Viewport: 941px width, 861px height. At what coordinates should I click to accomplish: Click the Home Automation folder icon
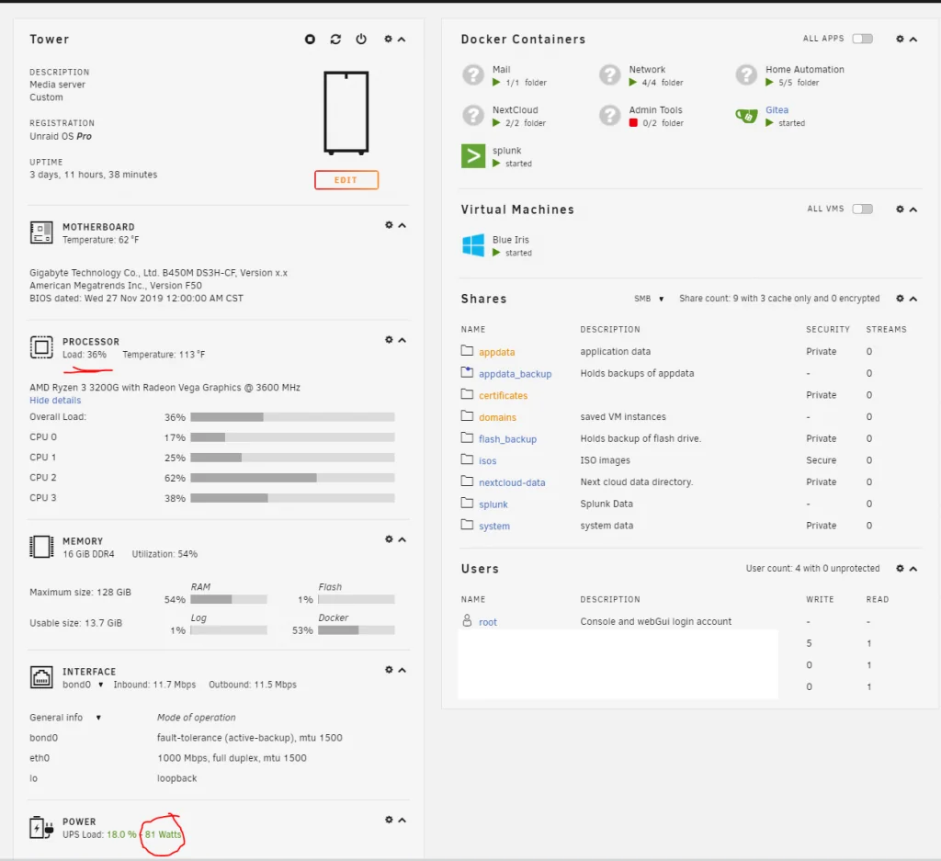tap(746, 75)
